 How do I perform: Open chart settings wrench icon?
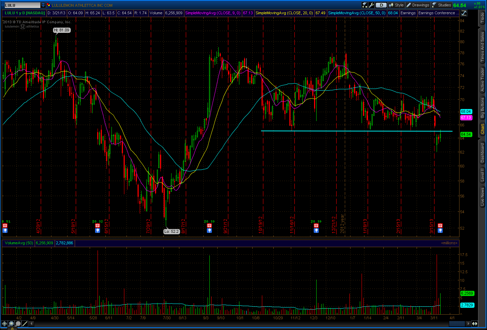point(371,5)
